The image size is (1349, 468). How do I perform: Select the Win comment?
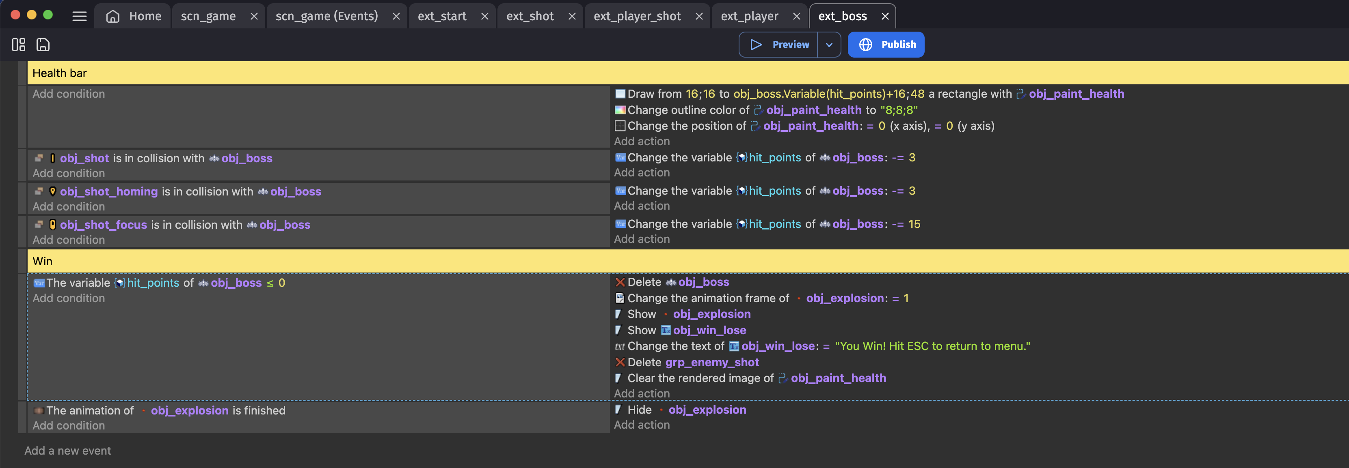[687, 262]
